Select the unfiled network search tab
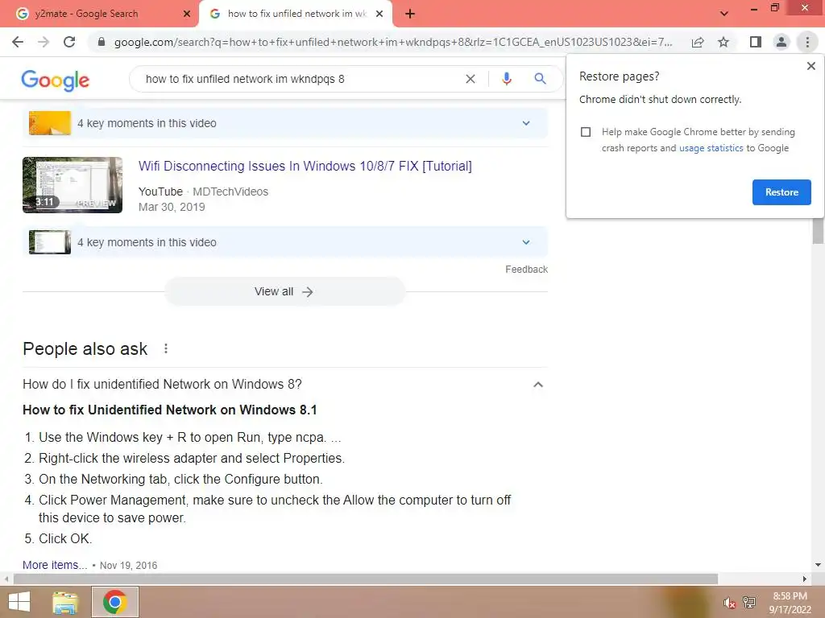The height and width of the screenshot is (618, 825). coord(295,14)
